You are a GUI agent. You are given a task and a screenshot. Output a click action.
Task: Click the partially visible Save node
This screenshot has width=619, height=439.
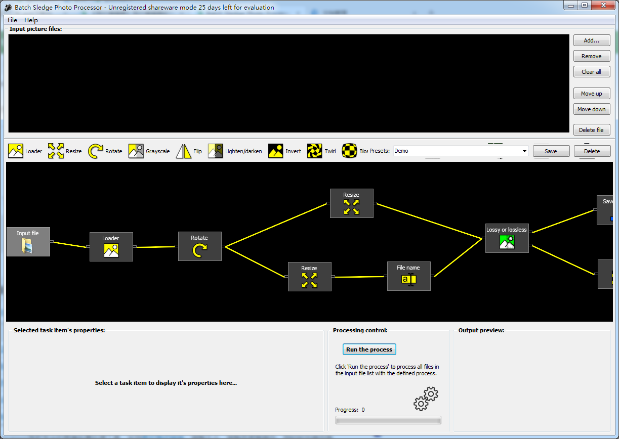[x=605, y=210]
